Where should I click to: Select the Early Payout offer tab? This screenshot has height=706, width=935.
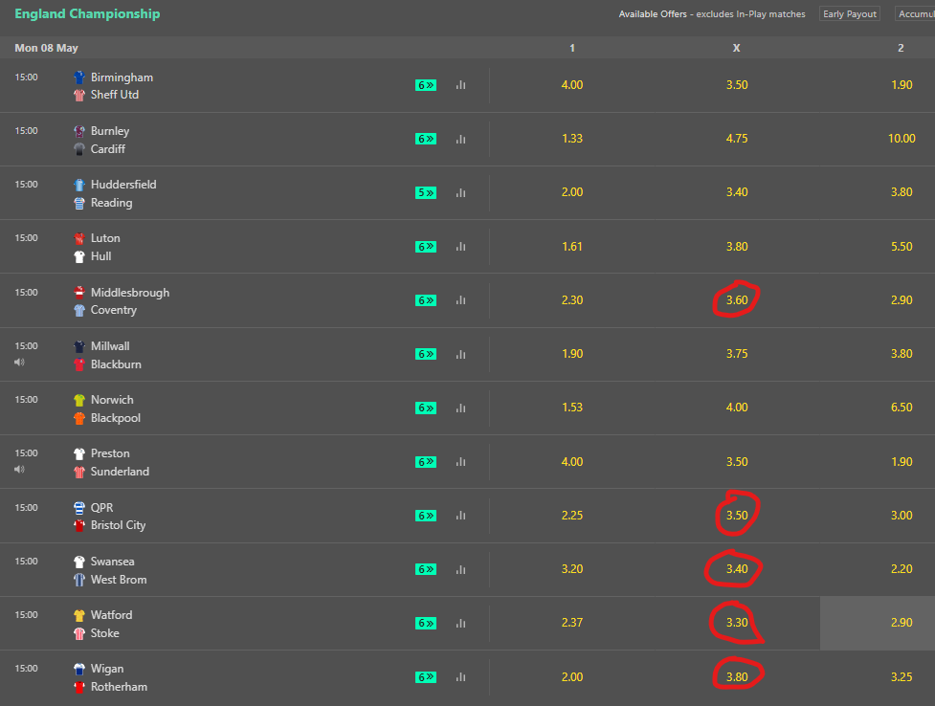coord(850,13)
